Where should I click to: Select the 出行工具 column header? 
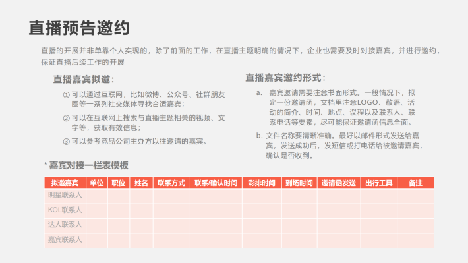pyautogui.click(x=379, y=183)
